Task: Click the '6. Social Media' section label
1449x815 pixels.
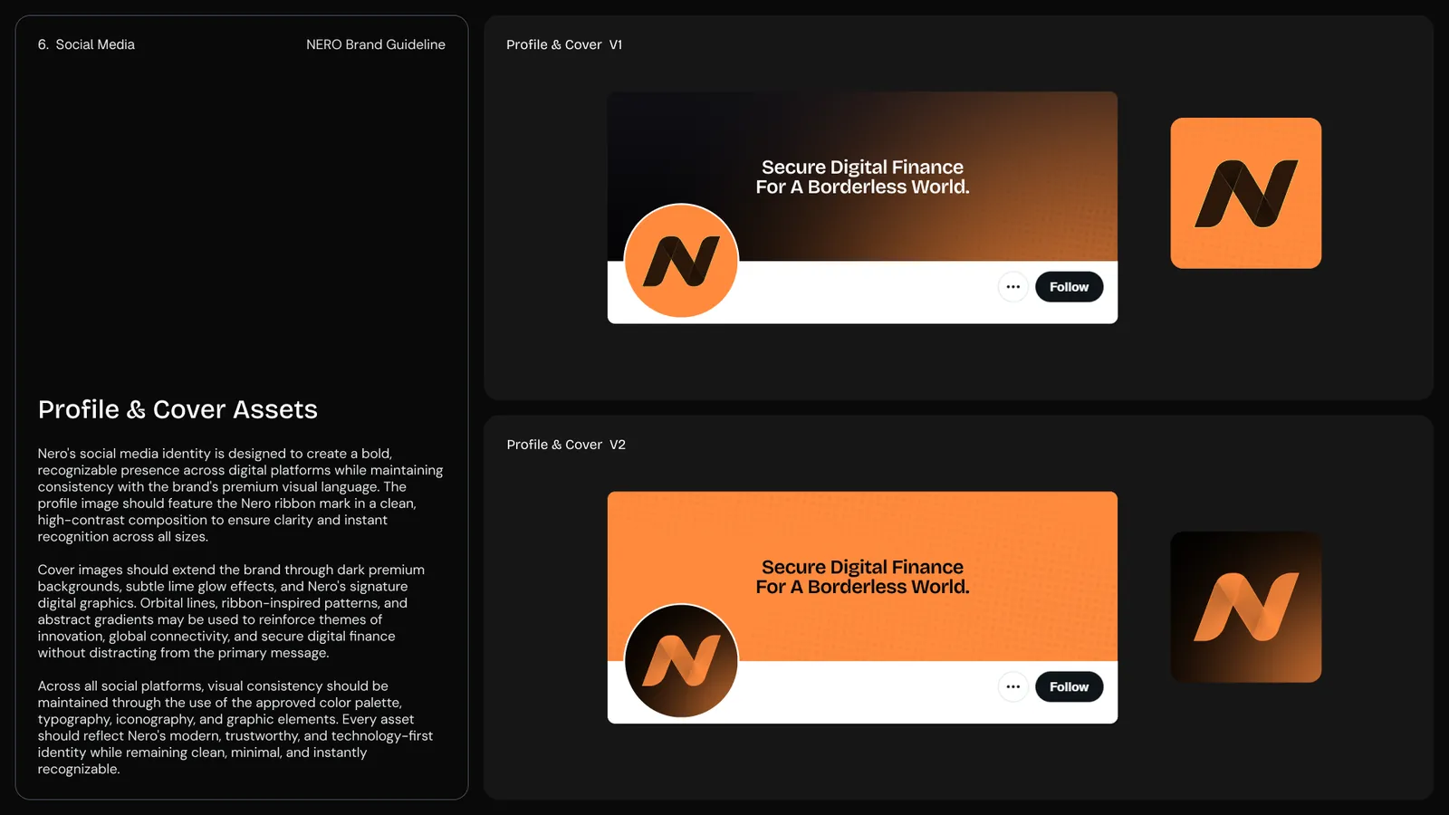Action: point(86,44)
